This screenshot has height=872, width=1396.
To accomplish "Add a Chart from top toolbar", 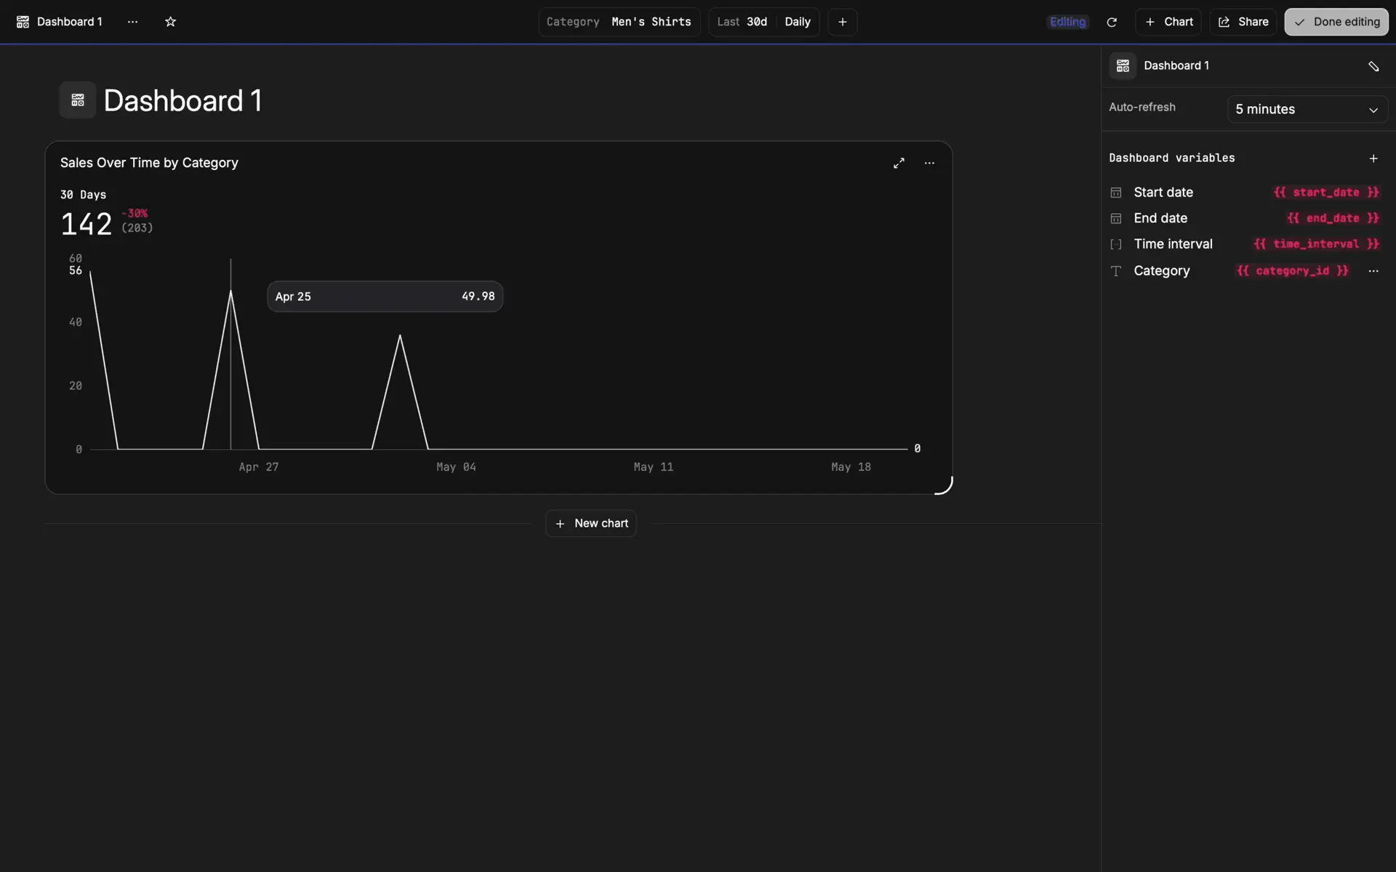I will pos(1168,22).
